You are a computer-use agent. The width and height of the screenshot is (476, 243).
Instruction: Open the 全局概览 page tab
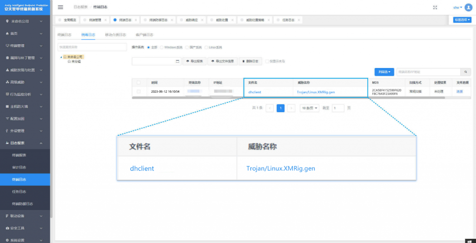67,20
